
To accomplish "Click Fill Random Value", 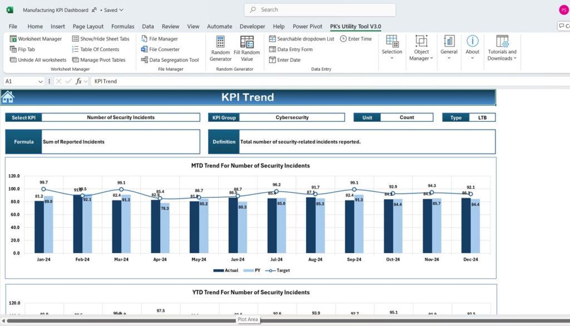I will pos(247,49).
